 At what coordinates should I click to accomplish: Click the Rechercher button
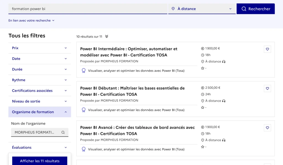(x=255, y=9)
